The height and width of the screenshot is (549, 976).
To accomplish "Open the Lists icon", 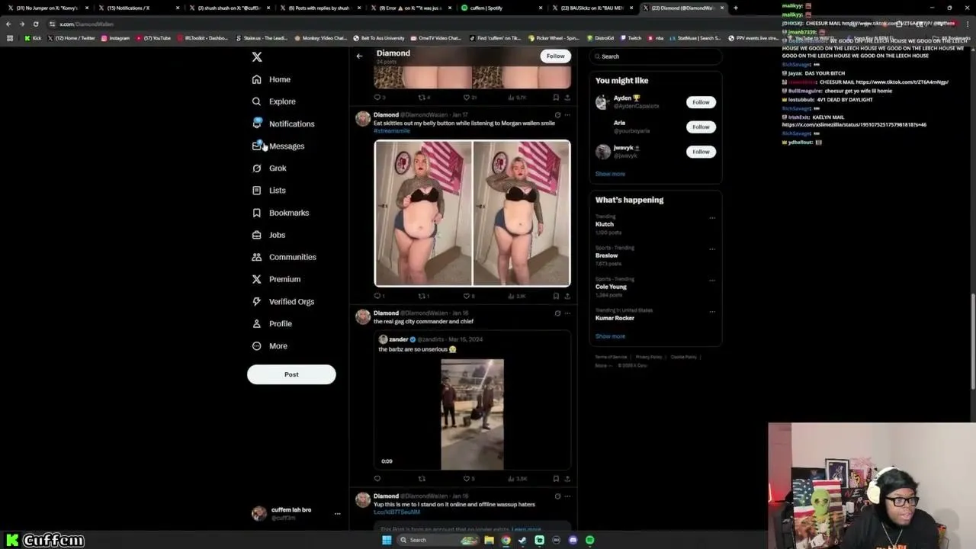I will pos(257,191).
